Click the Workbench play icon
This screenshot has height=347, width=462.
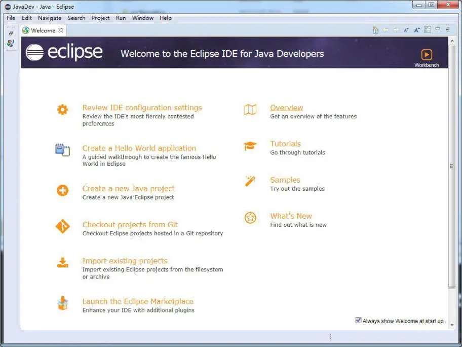pos(427,55)
